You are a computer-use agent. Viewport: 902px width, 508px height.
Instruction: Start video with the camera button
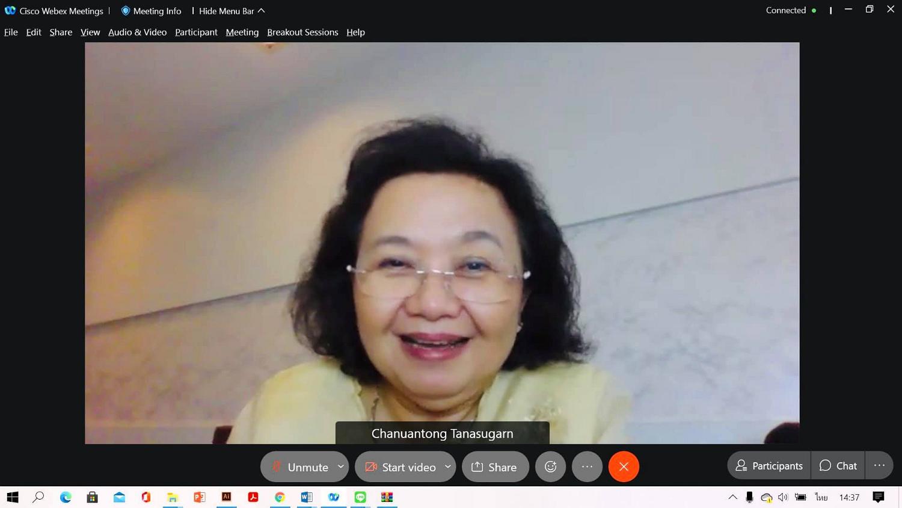pyautogui.click(x=400, y=466)
